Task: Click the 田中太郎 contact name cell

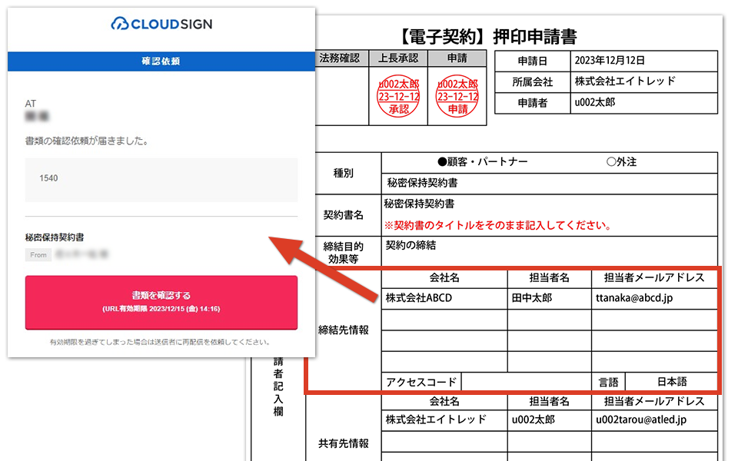Action: tap(549, 298)
